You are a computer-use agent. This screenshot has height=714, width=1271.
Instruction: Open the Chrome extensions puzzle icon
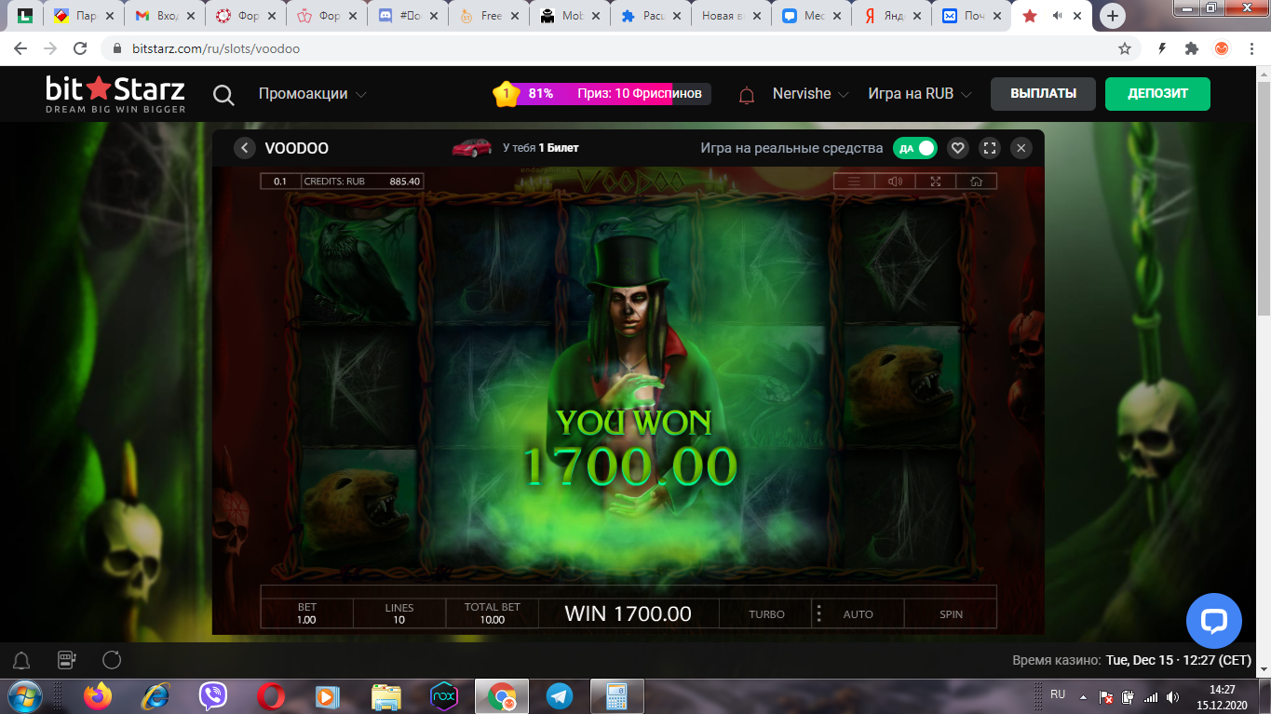(1191, 48)
